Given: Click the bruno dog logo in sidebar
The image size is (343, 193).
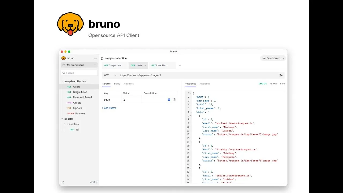Looking at the screenshot, I should coord(64,58).
